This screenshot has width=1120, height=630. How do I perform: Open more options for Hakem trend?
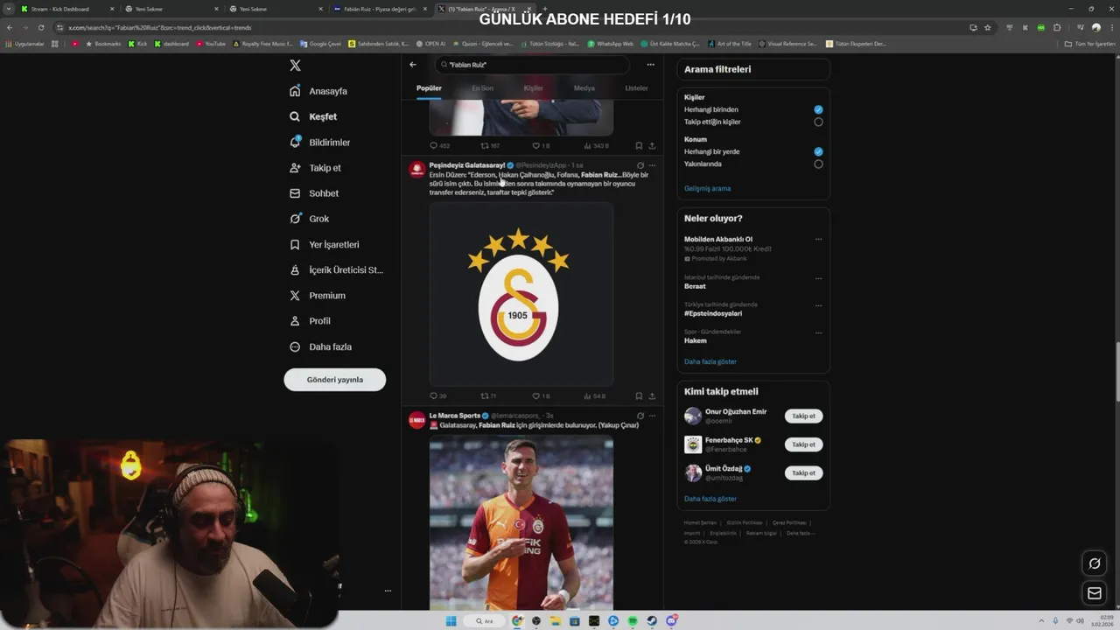pyautogui.click(x=818, y=332)
